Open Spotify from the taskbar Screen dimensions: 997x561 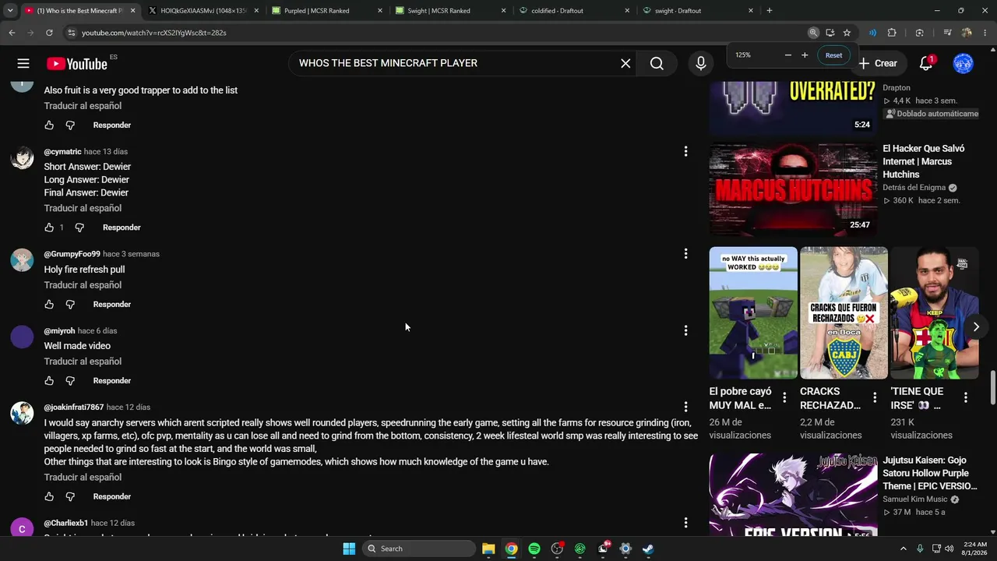(x=534, y=549)
